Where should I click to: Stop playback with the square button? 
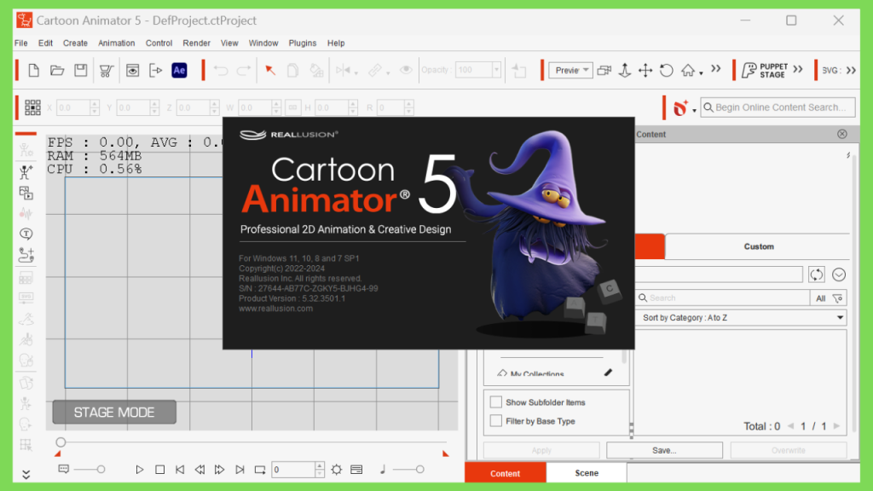pos(159,470)
